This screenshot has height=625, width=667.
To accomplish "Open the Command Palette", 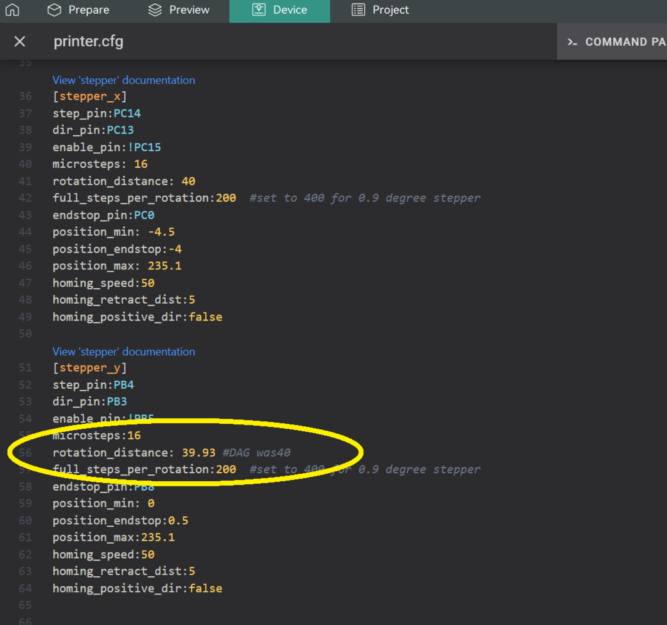I will pyautogui.click(x=614, y=42).
